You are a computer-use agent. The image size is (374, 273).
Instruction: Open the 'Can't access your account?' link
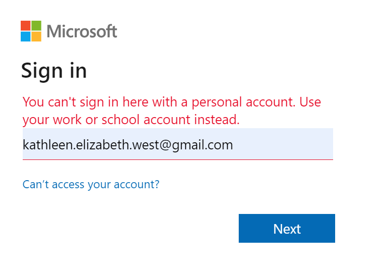(91, 184)
